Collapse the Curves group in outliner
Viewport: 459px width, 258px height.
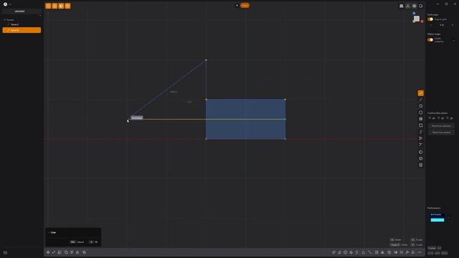4,20
